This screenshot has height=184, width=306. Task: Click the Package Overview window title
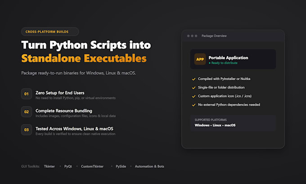click(x=214, y=36)
